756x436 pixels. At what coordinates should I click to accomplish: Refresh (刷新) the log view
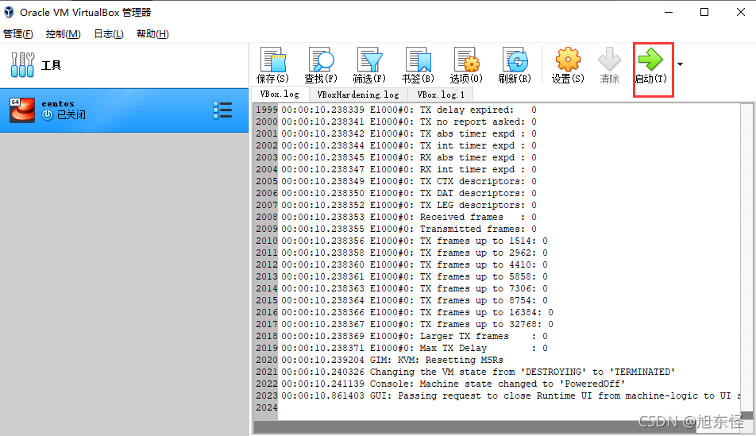click(515, 65)
